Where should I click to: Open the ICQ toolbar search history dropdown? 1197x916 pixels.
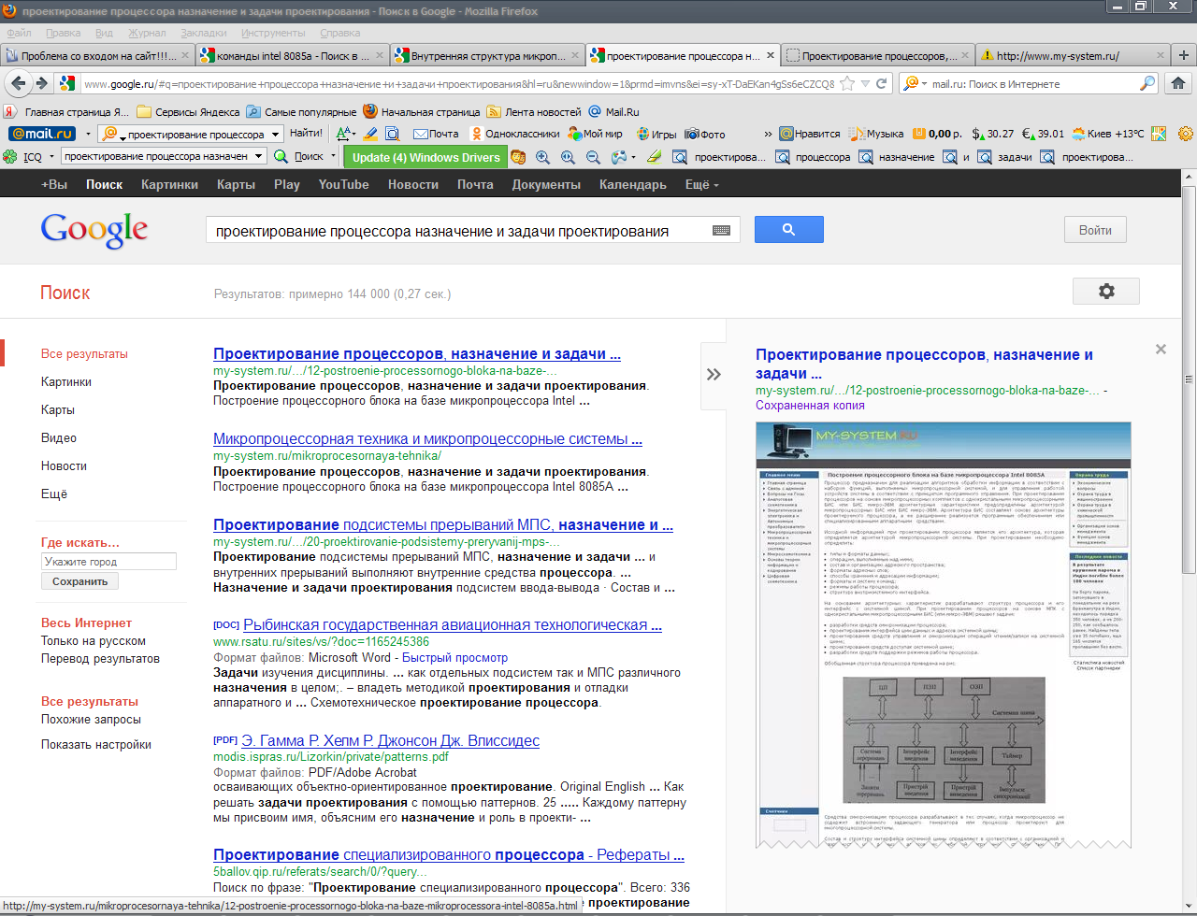click(x=259, y=157)
